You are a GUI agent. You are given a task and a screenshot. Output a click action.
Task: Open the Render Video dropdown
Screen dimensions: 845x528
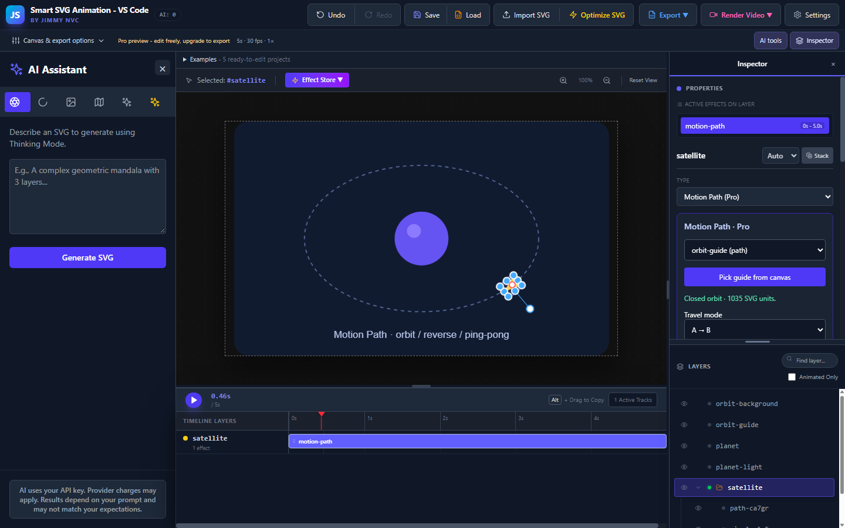coord(741,15)
